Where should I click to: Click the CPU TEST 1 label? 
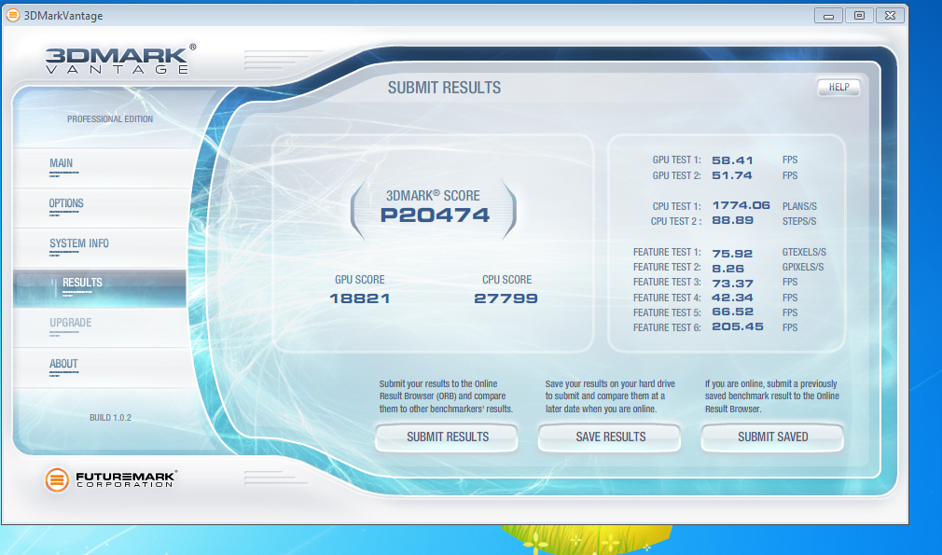tap(676, 206)
